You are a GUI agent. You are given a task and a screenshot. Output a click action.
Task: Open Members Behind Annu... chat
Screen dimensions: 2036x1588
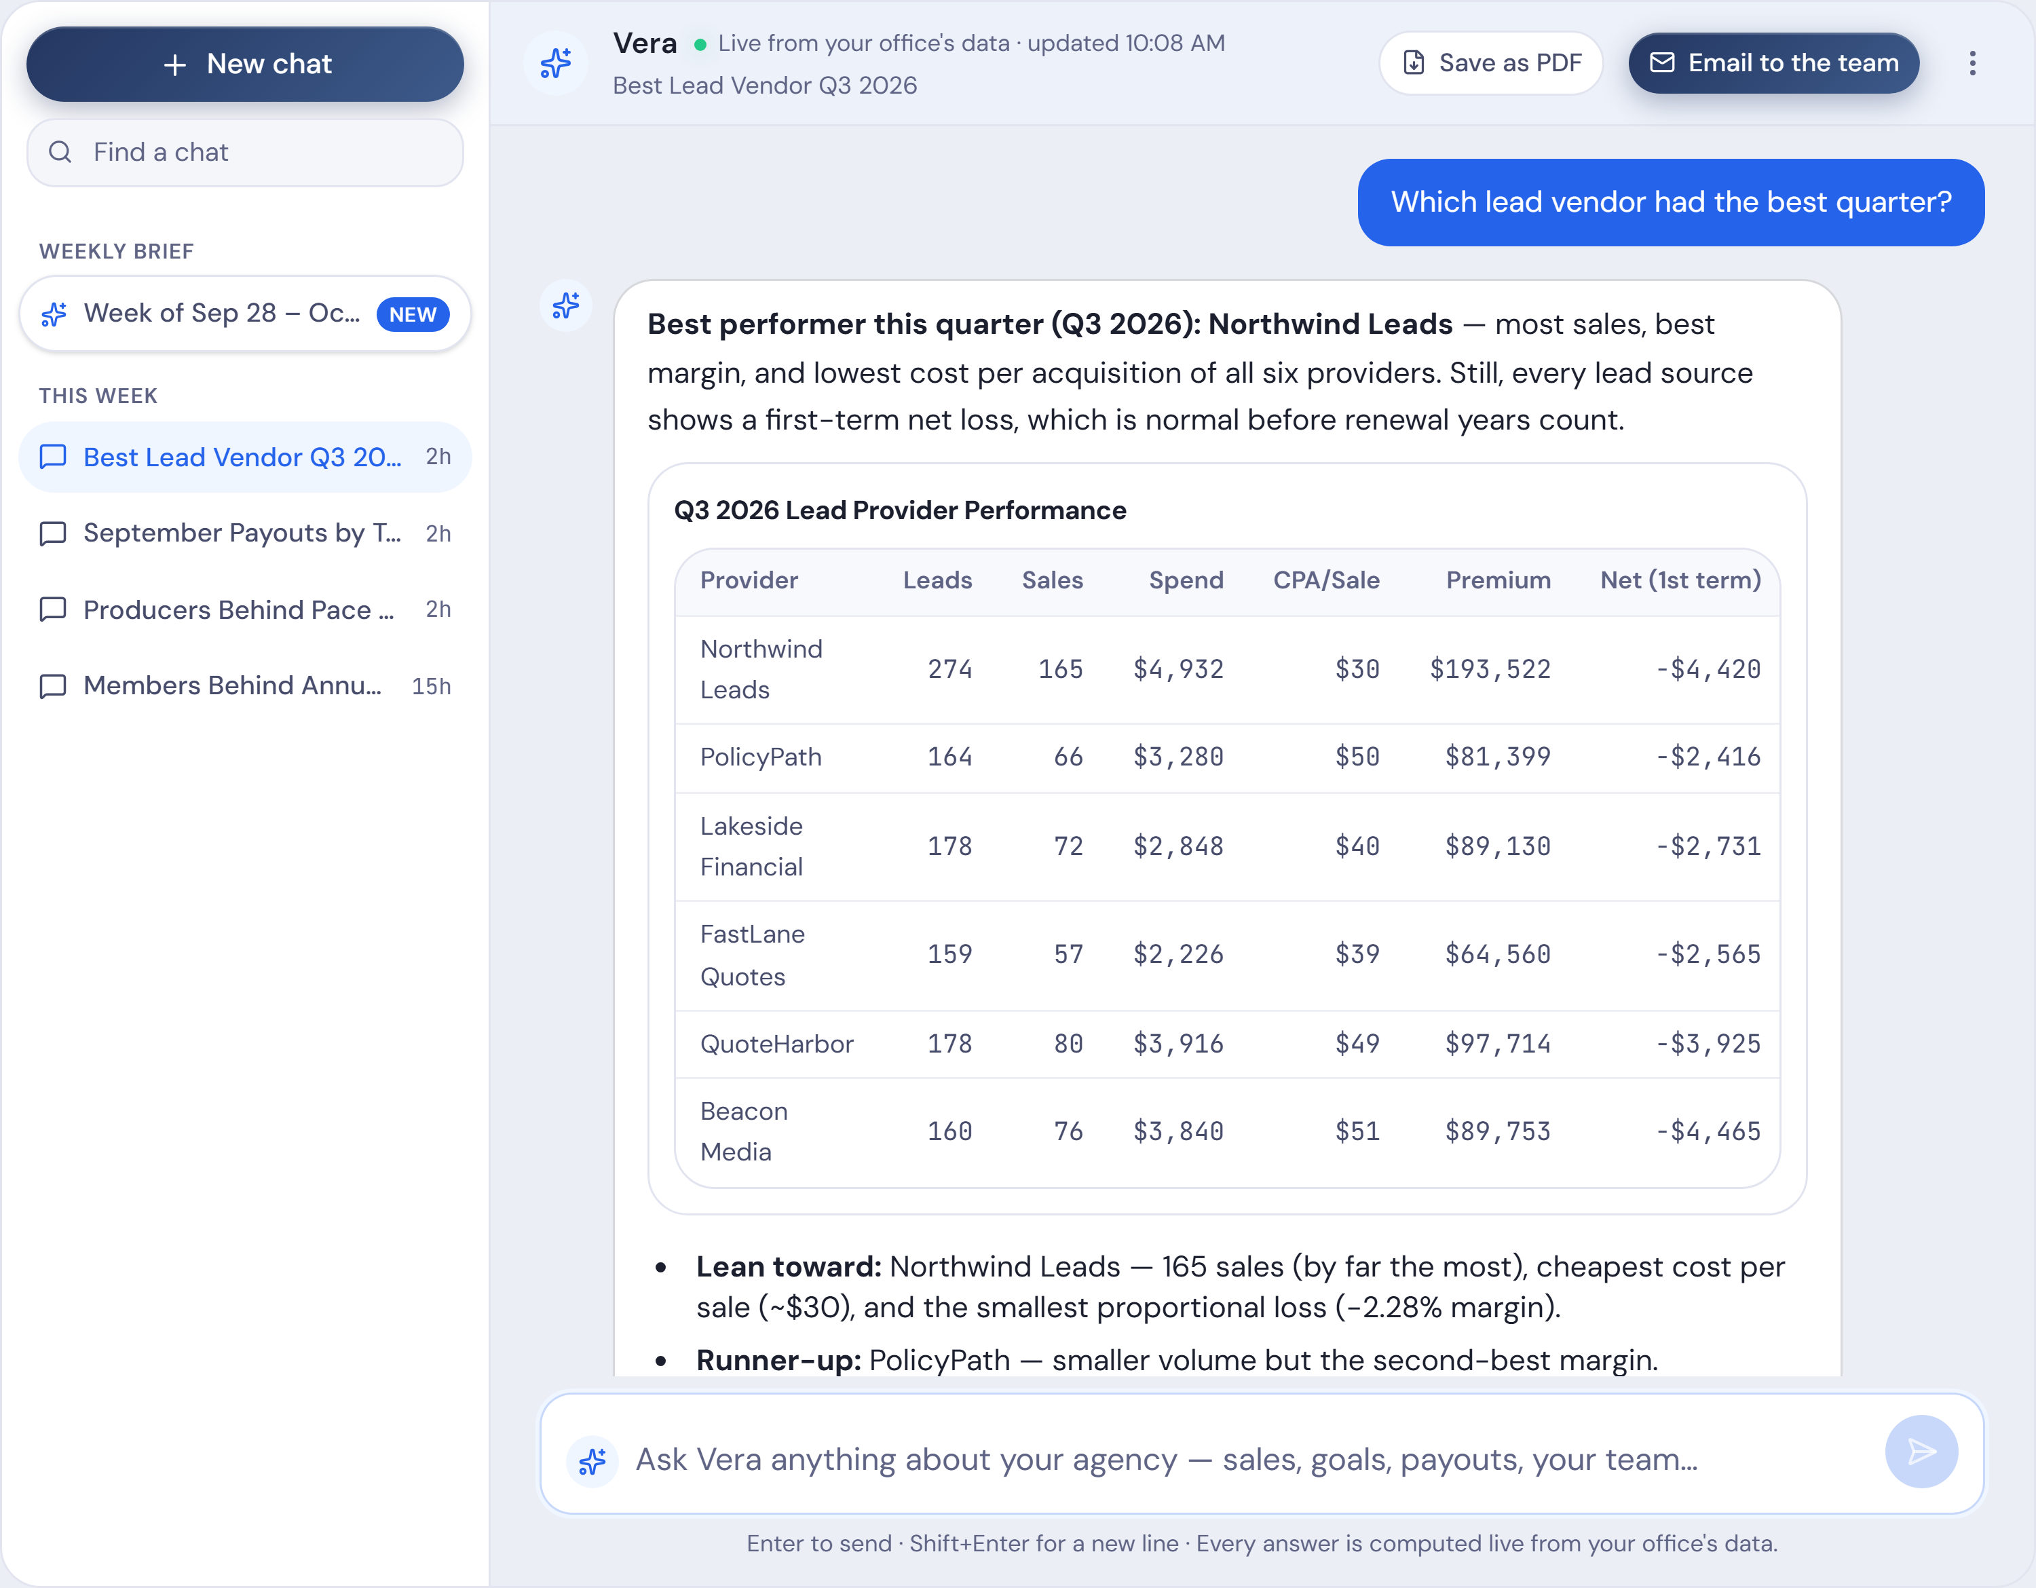click(x=245, y=686)
